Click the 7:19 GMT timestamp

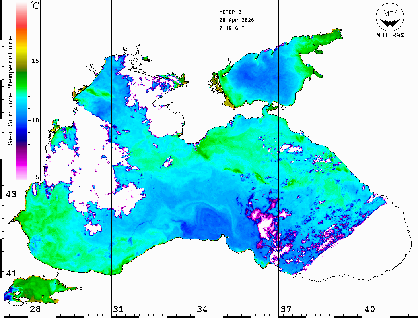point(232,28)
